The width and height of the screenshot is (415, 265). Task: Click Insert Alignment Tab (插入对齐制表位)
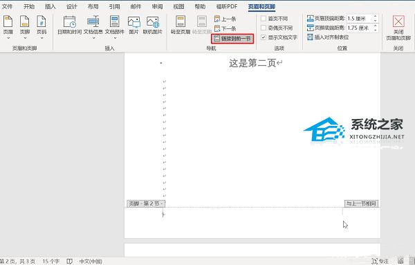point(328,37)
